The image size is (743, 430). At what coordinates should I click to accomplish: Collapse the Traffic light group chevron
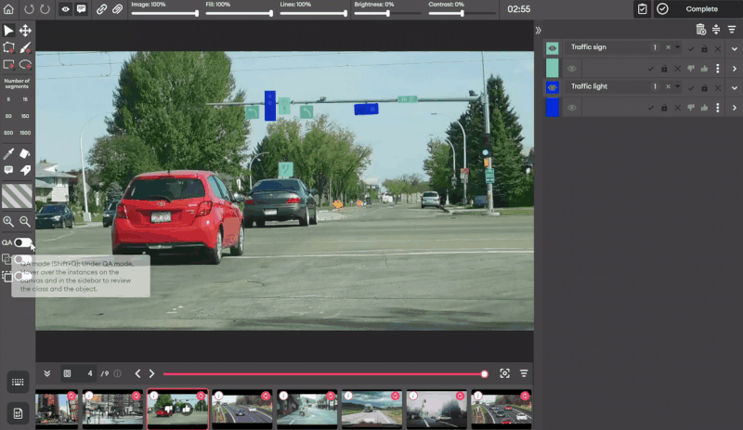pos(734,87)
